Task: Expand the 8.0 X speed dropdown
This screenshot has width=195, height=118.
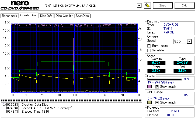Action: [189, 41]
